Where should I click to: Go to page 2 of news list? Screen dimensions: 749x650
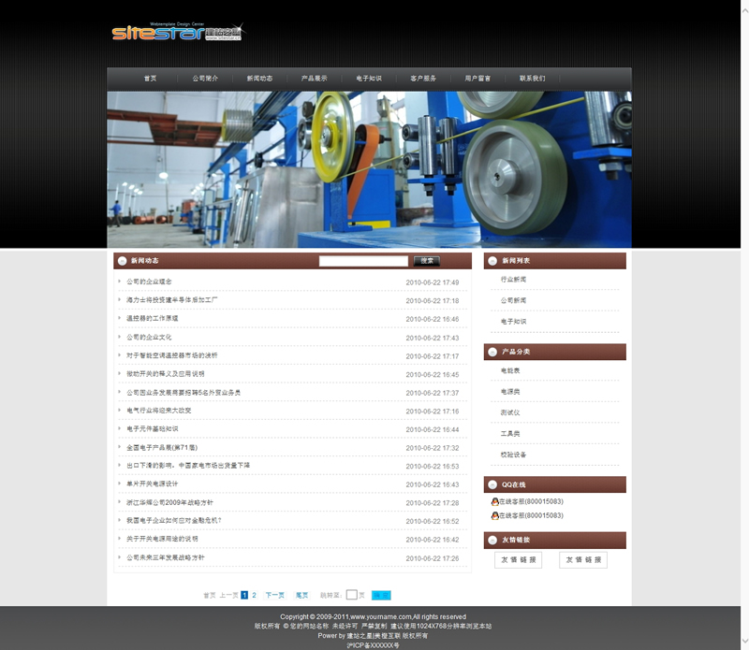(x=254, y=595)
